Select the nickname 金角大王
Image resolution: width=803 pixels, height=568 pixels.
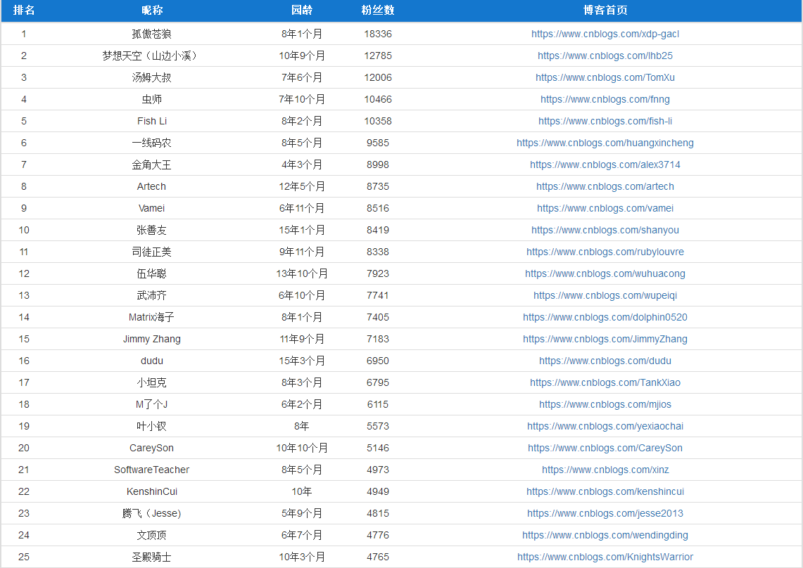tap(151, 164)
